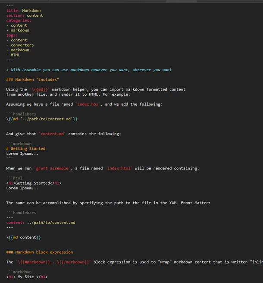This screenshot has height=283, width=263.
Task: Click the 'content: ../path/to/content.md' line
Action: pyautogui.click(x=41, y=223)
